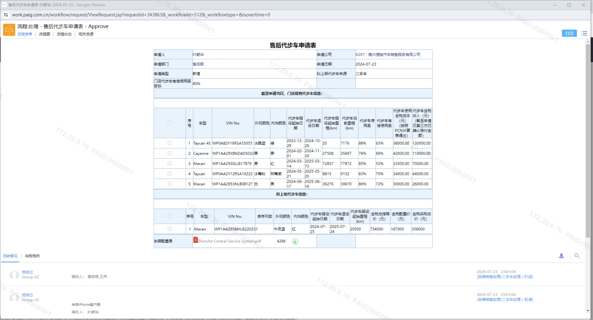593x320 pixels.
Task: Click the browser address bar URL
Action: [141, 15]
